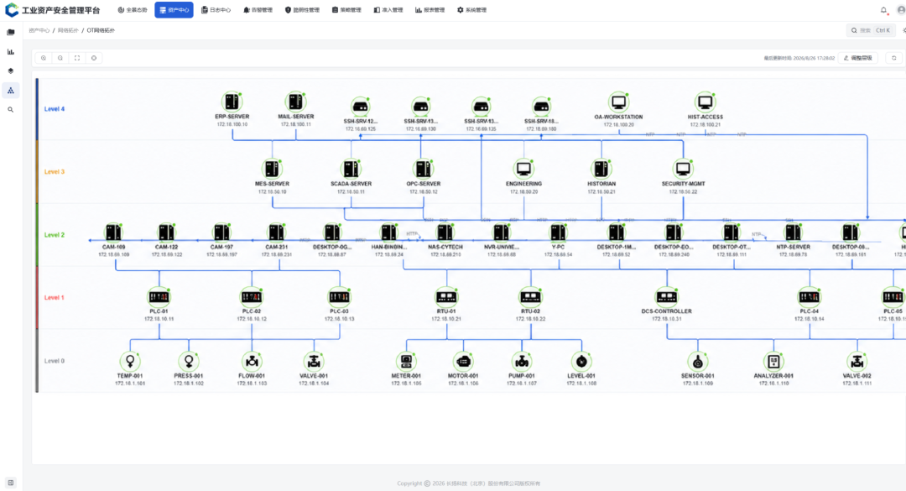Image resolution: width=906 pixels, height=491 pixels.
Task: Refresh the topology with the reload icon
Action: 894,58
